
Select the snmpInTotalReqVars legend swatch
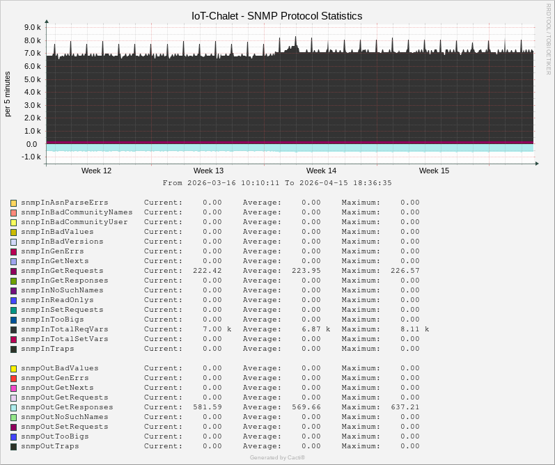[x=13, y=329]
